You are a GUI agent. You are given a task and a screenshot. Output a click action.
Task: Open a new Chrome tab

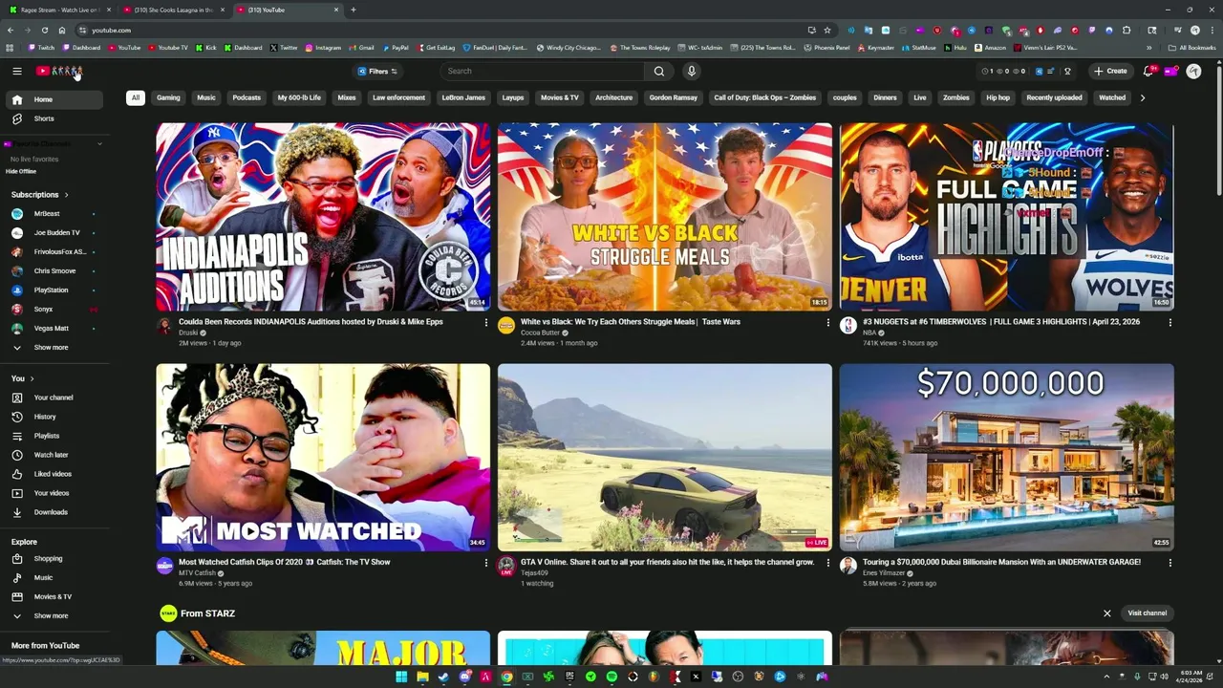point(353,10)
